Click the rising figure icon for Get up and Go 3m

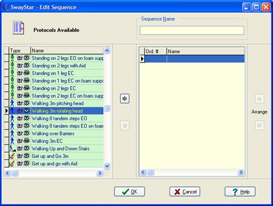[12, 156]
